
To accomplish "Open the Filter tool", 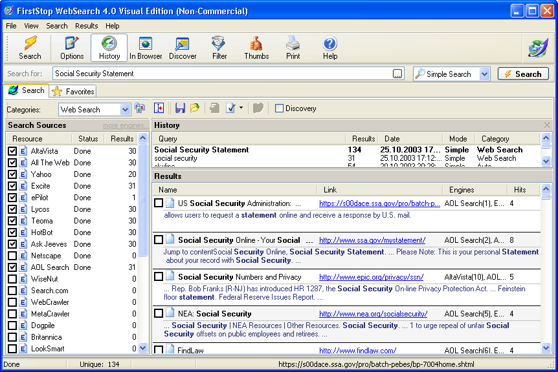I will coord(219,48).
